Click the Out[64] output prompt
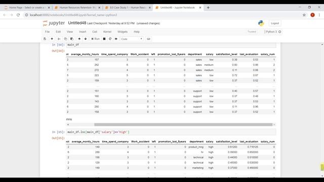 [58, 51]
